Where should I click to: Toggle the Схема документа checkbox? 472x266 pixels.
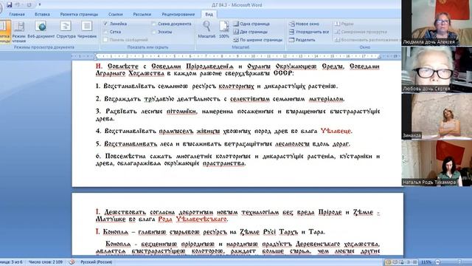click(x=172, y=24)
